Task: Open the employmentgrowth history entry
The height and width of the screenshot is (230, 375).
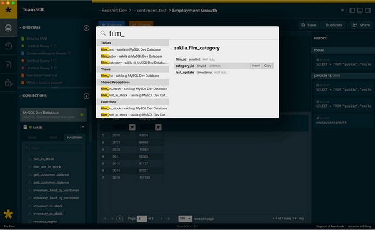Action: 344,120
